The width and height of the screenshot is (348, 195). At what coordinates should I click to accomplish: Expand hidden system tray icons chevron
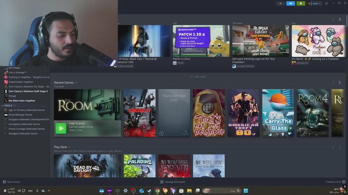[49, 191]
